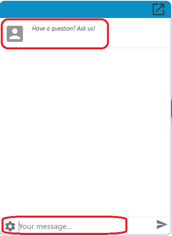Send the message with paper plane icon
172x236 pixels.
click(162, 224)
